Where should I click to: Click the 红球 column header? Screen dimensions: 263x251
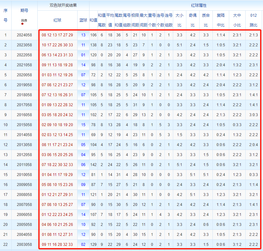pyautogui.click(x=57, y=20)
